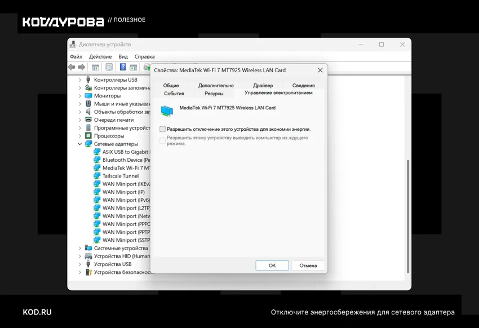The image size is (479, 328).
Task: Switch to the Дополнительно tab
Action: (x=216, y=86)
